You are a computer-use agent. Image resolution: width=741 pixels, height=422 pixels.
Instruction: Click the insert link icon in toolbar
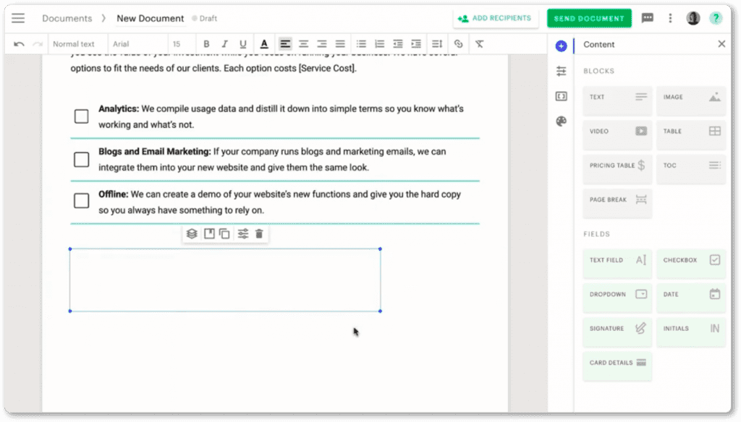(x=458, y=44)
